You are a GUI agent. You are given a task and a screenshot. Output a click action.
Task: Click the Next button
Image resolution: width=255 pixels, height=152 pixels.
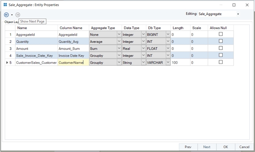207,147
